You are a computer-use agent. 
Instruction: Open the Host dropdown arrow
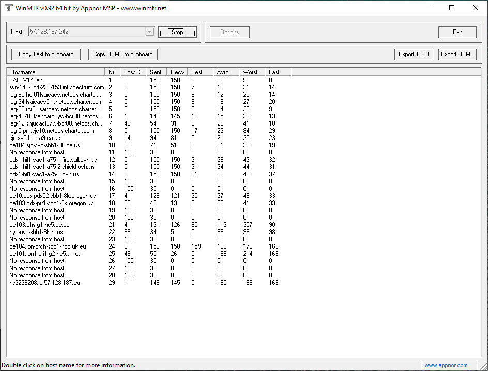coord(149,32)
